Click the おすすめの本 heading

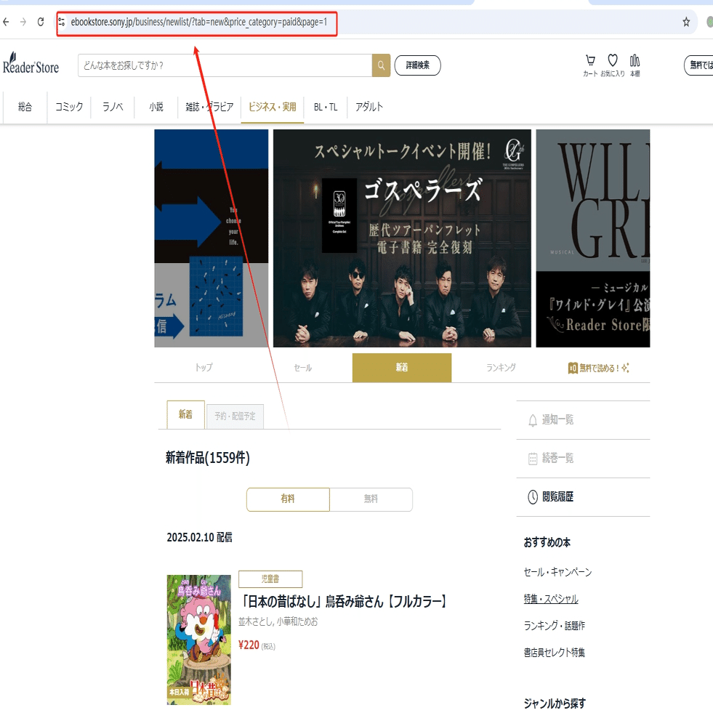tap(547, 542)
